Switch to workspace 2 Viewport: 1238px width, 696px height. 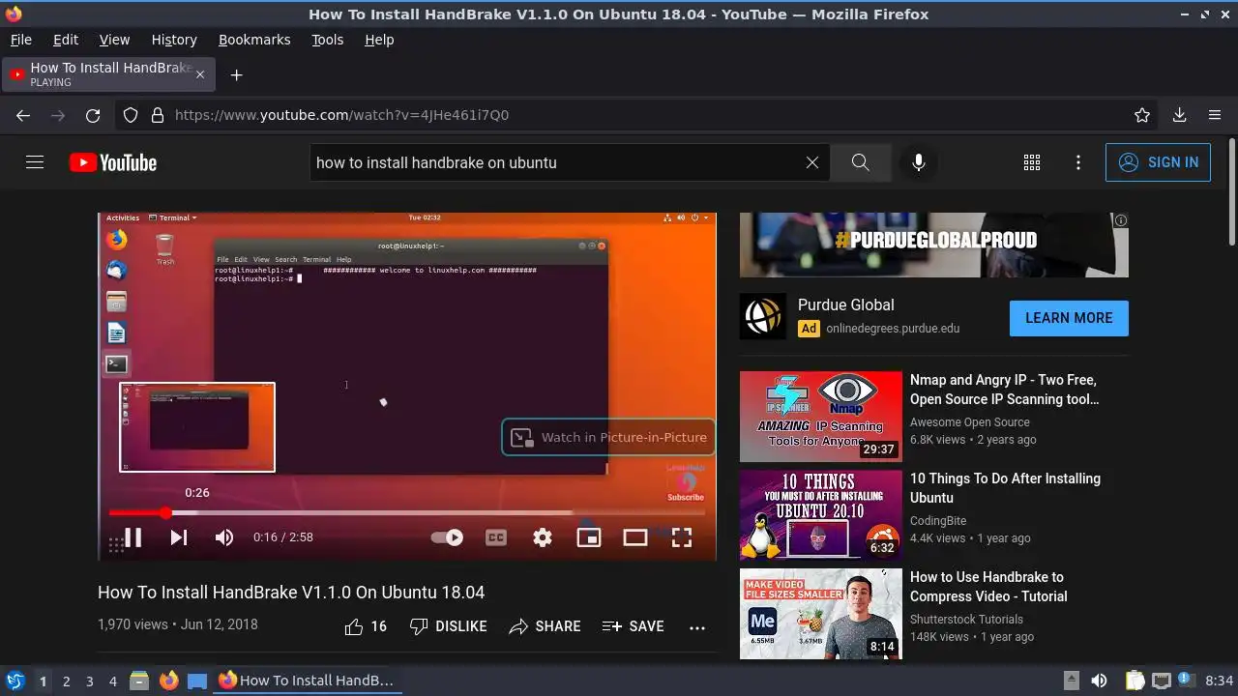coord(66,681)
